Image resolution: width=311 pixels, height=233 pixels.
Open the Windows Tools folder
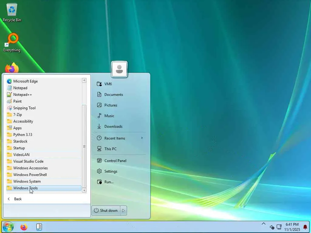click(44, 188)
